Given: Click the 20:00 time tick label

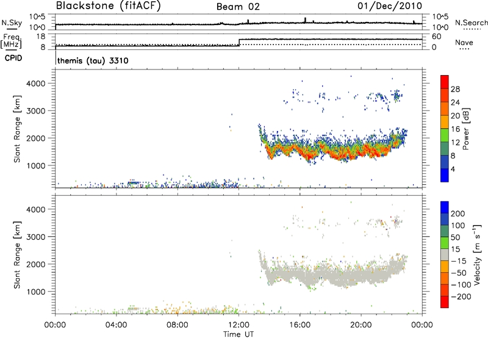Looking at the screenshot, I should pos(361,325).
